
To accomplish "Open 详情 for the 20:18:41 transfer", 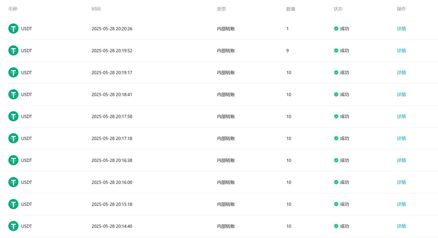I will pos(401,95).
